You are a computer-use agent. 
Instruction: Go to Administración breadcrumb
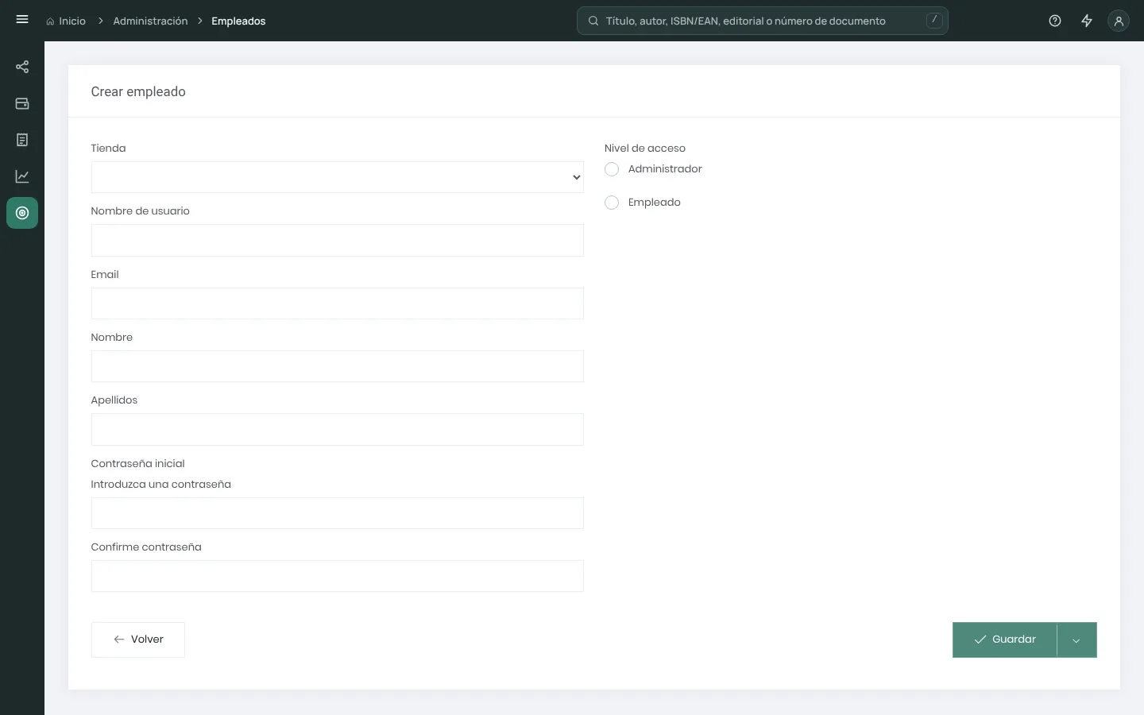click(150, 21)
